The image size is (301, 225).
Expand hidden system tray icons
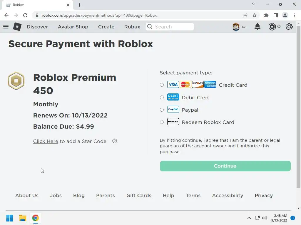(x=249, y=218)
